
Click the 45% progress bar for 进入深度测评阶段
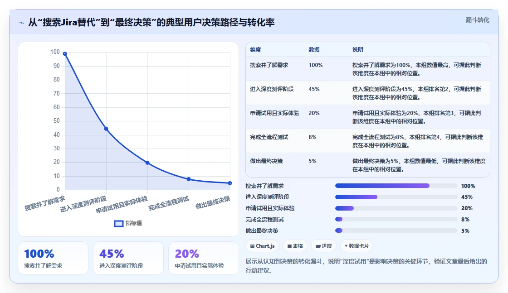click(x=396, y=197)
